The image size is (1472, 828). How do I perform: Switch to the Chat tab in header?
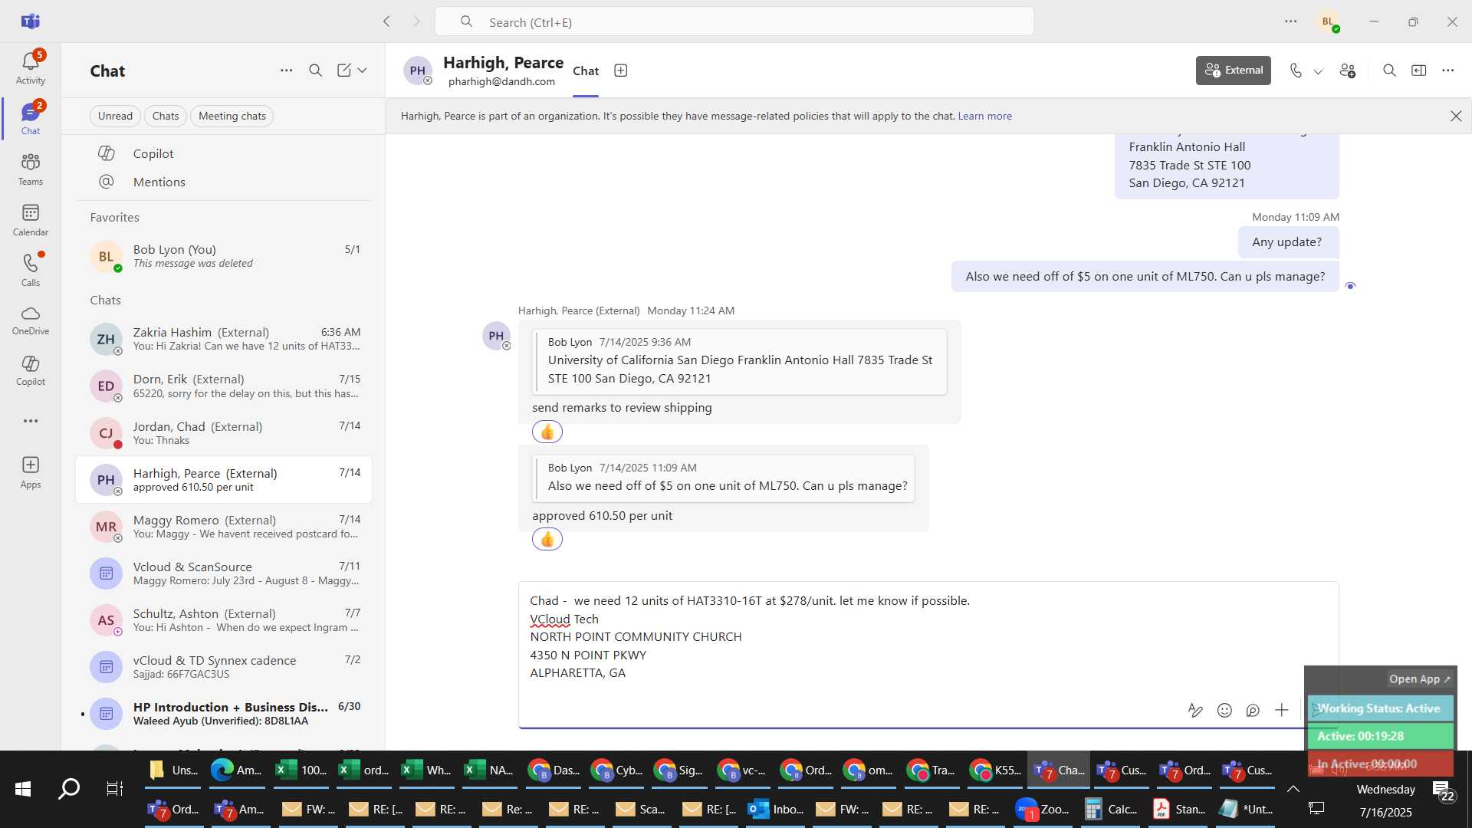point(586,71)
